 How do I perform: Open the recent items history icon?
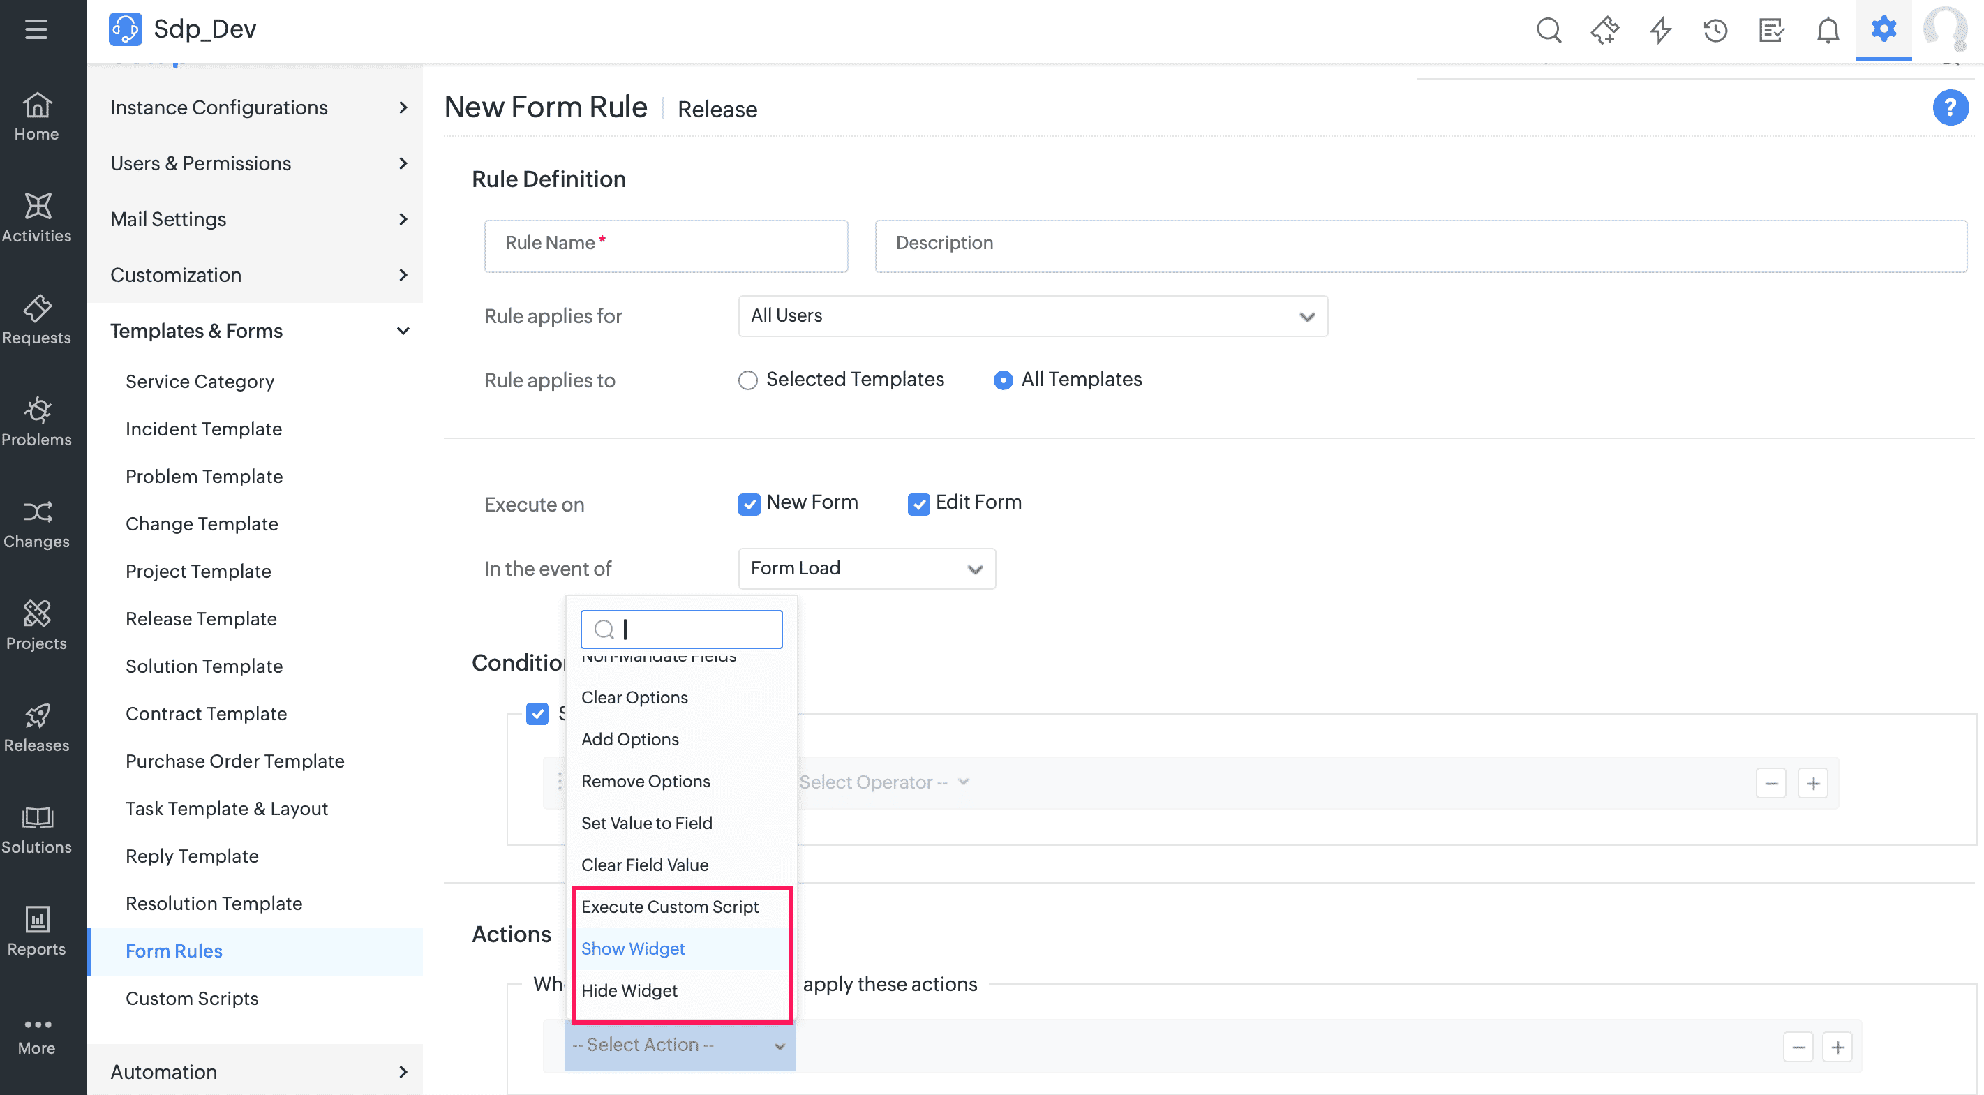[x=1715, y=31]
